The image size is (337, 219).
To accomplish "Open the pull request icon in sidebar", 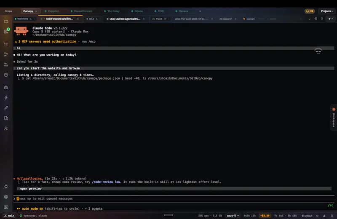I will click(6, 65).
